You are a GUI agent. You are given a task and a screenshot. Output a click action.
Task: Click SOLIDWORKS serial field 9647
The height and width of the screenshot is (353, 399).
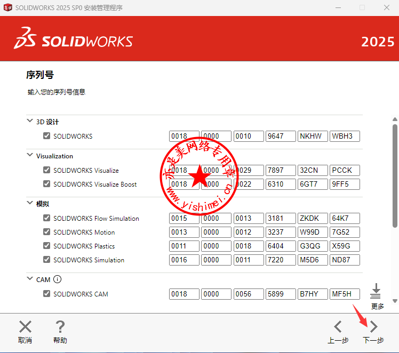tap(281, 136)
